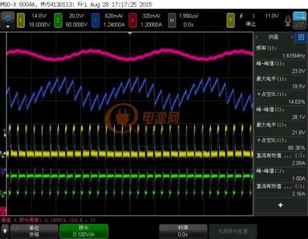
Task: Expand the softkey menu up arrow
Action: [5, 231]
